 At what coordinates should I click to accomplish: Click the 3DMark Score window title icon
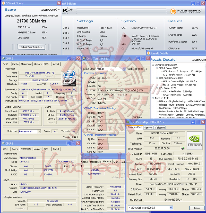pos(3,3)
